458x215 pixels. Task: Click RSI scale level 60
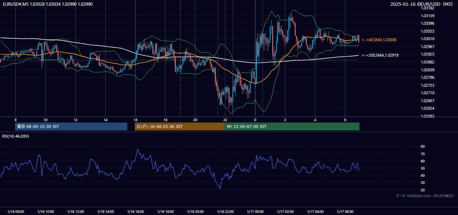[423, 161]
